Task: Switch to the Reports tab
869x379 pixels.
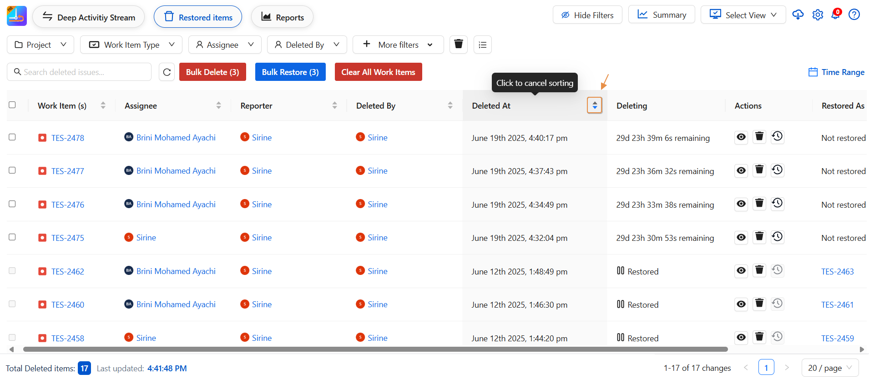Action: [282, 17]
